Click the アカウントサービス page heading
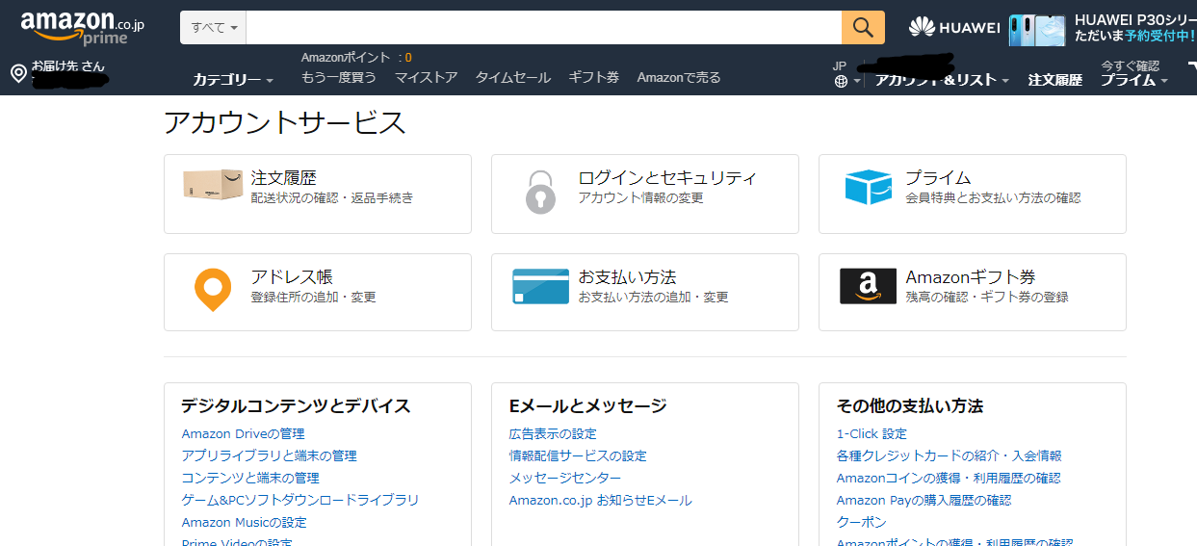The image size is (1197, 546). (x=284, y=123)
